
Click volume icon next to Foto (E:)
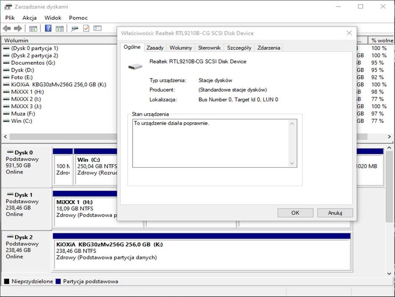[6, 77]
